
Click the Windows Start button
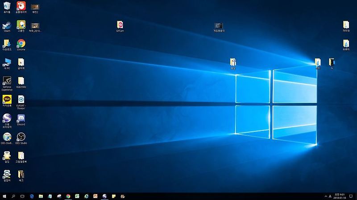(x=4, y=196)
